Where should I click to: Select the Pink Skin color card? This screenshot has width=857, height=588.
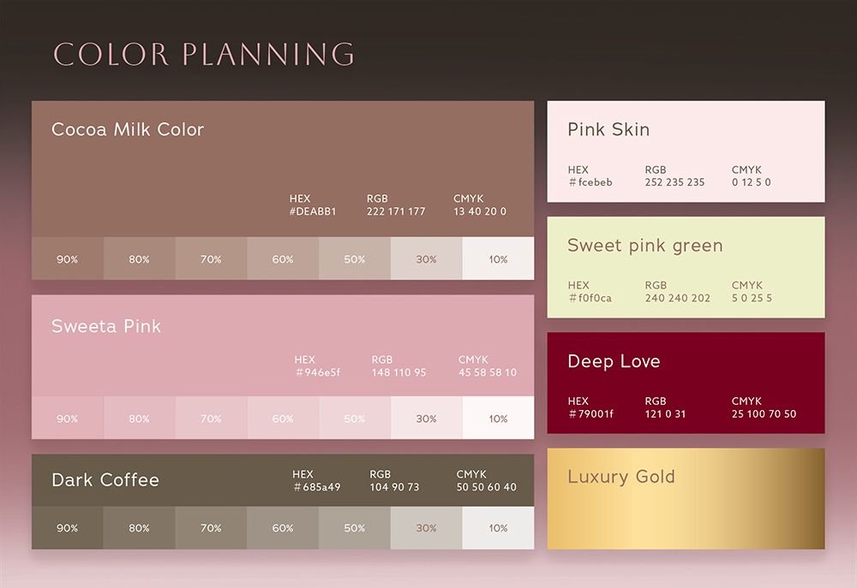pos(686,151)
